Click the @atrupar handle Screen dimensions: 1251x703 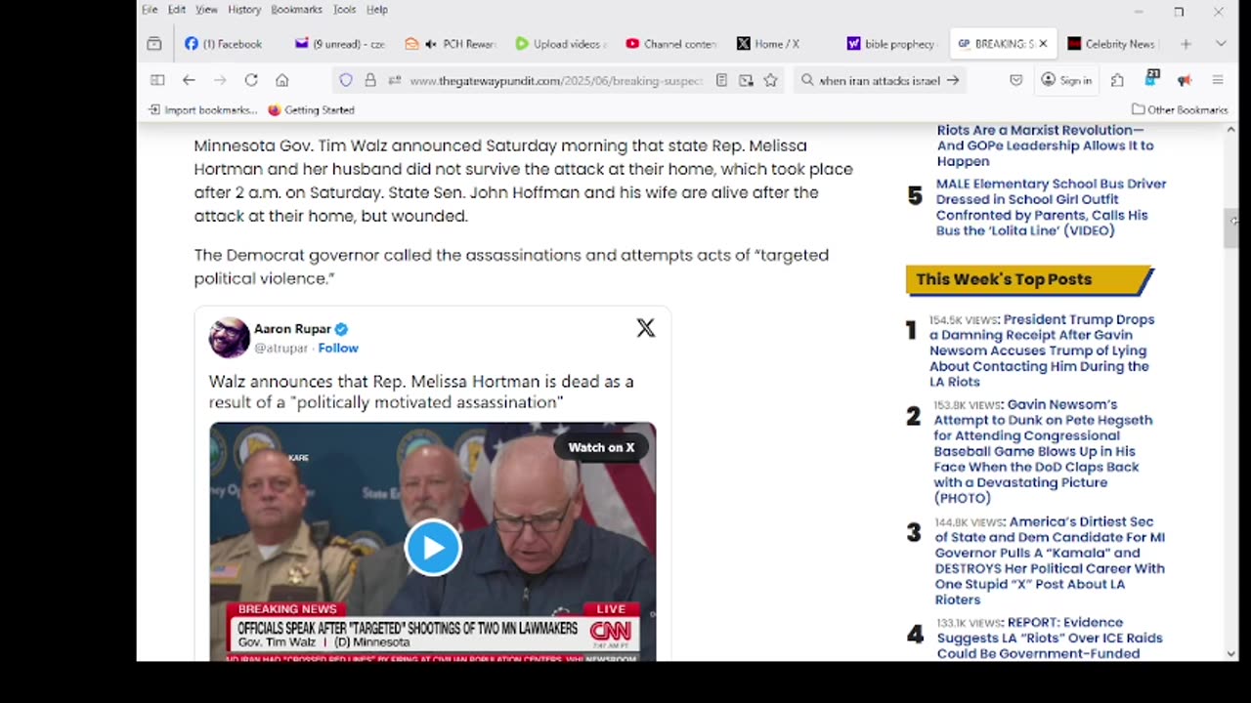[x=280, y=348]
